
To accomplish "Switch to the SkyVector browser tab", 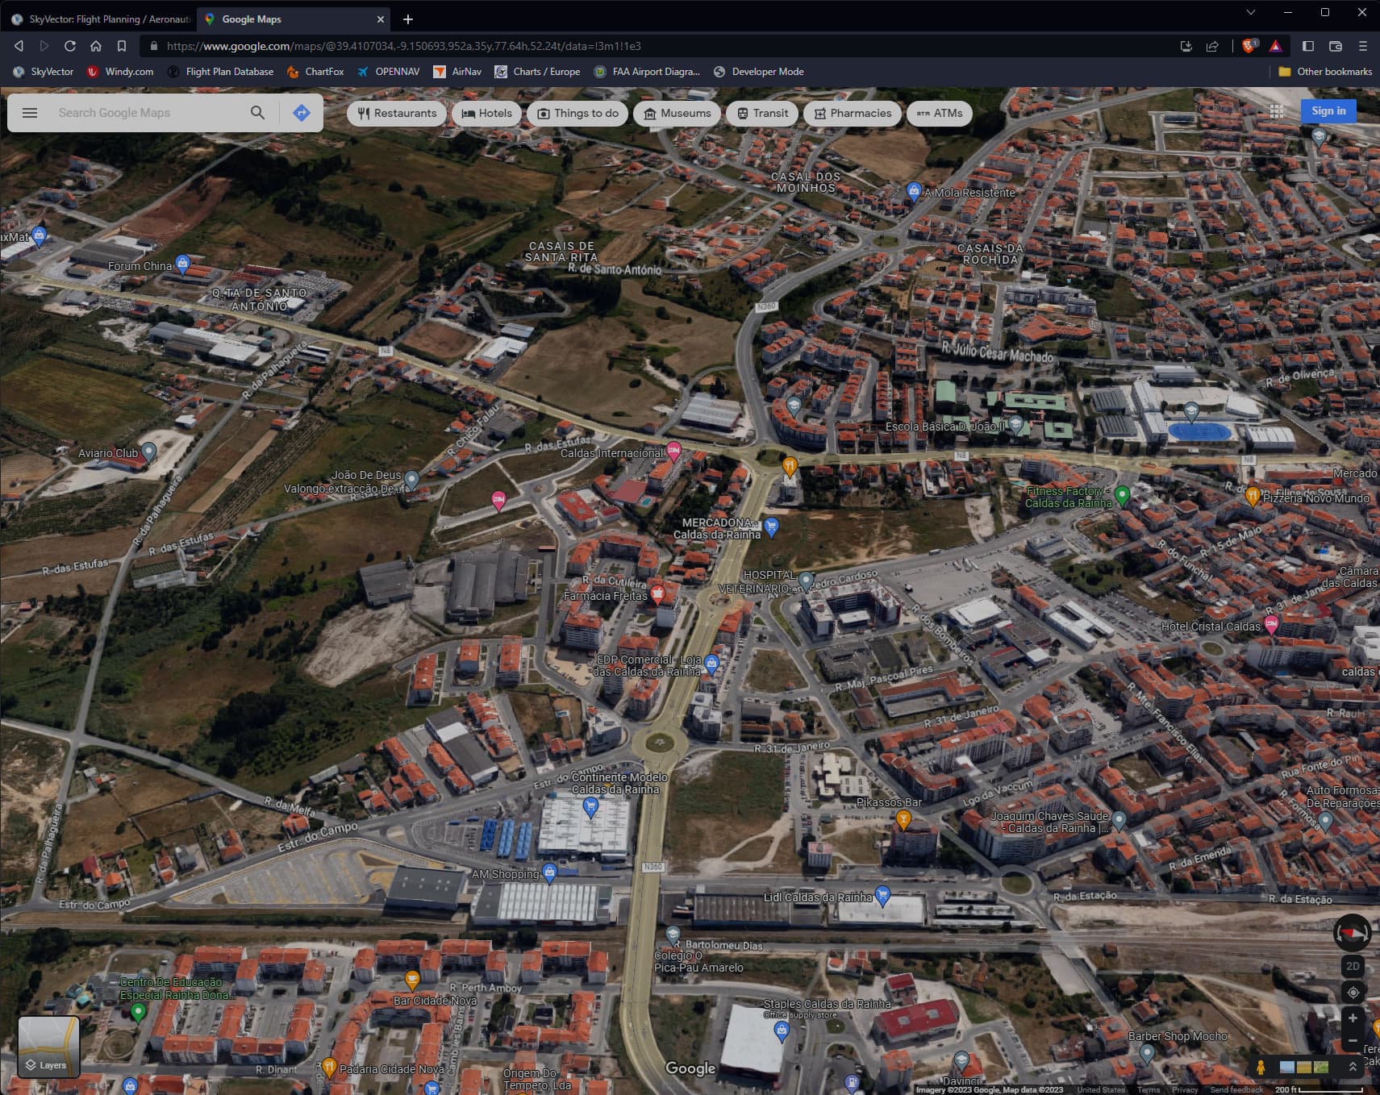I will tap(101, 19).
